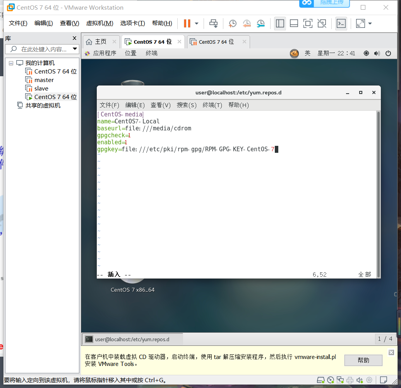Open the volume control in the guest panel
This screenshot has height=388, width=401.
377,53
